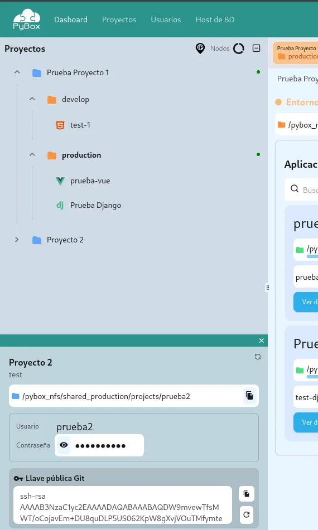Click the Contraseña password field
318x530 pixels.
pos(99,445)
